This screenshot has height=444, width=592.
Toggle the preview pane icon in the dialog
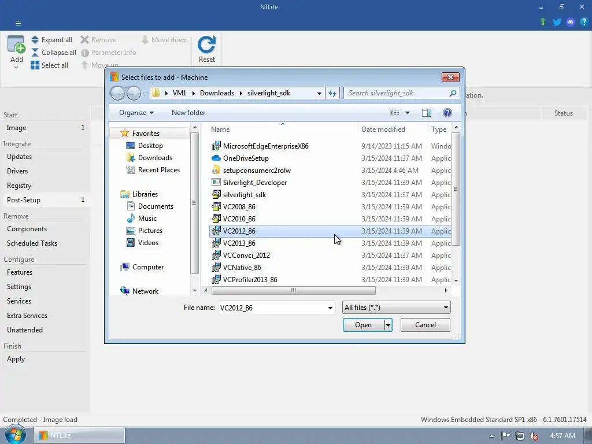tap(427, 113)
